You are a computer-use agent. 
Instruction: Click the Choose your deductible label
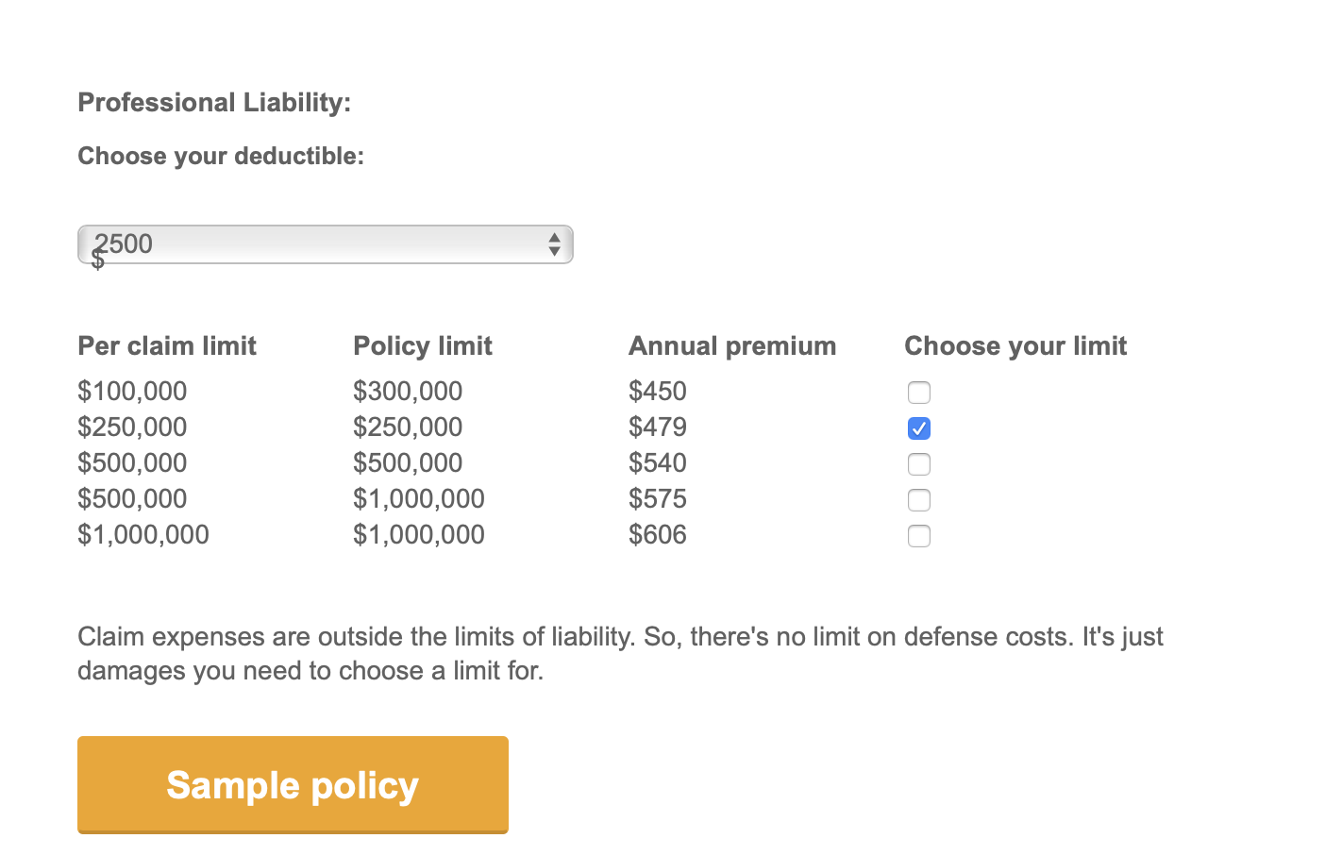[221, 156]
